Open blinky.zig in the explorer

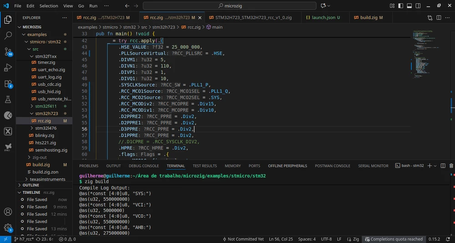pos(44,135)
